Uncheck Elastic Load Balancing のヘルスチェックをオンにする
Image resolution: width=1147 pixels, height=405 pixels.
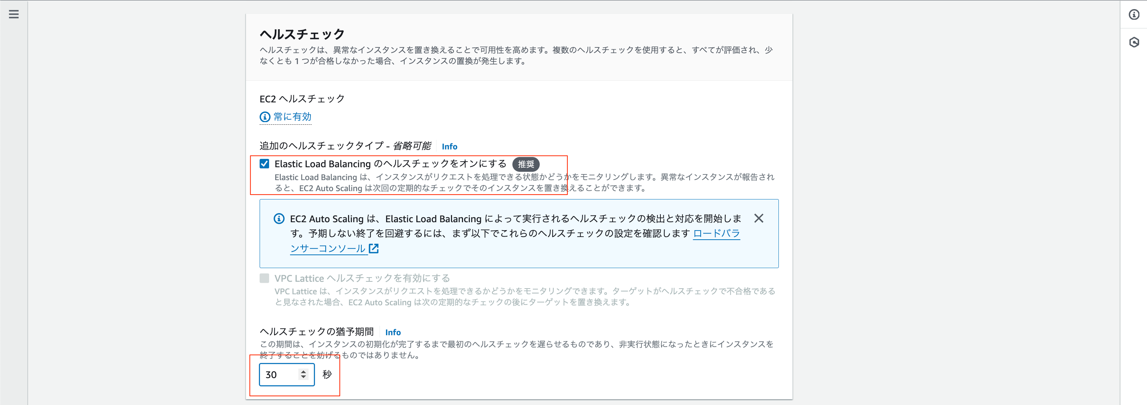(x=265, y=164)
